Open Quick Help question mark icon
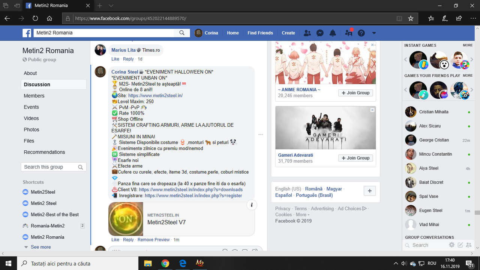Image resolution: width=480 pixels, height=270 pixels. pos(361,33)
